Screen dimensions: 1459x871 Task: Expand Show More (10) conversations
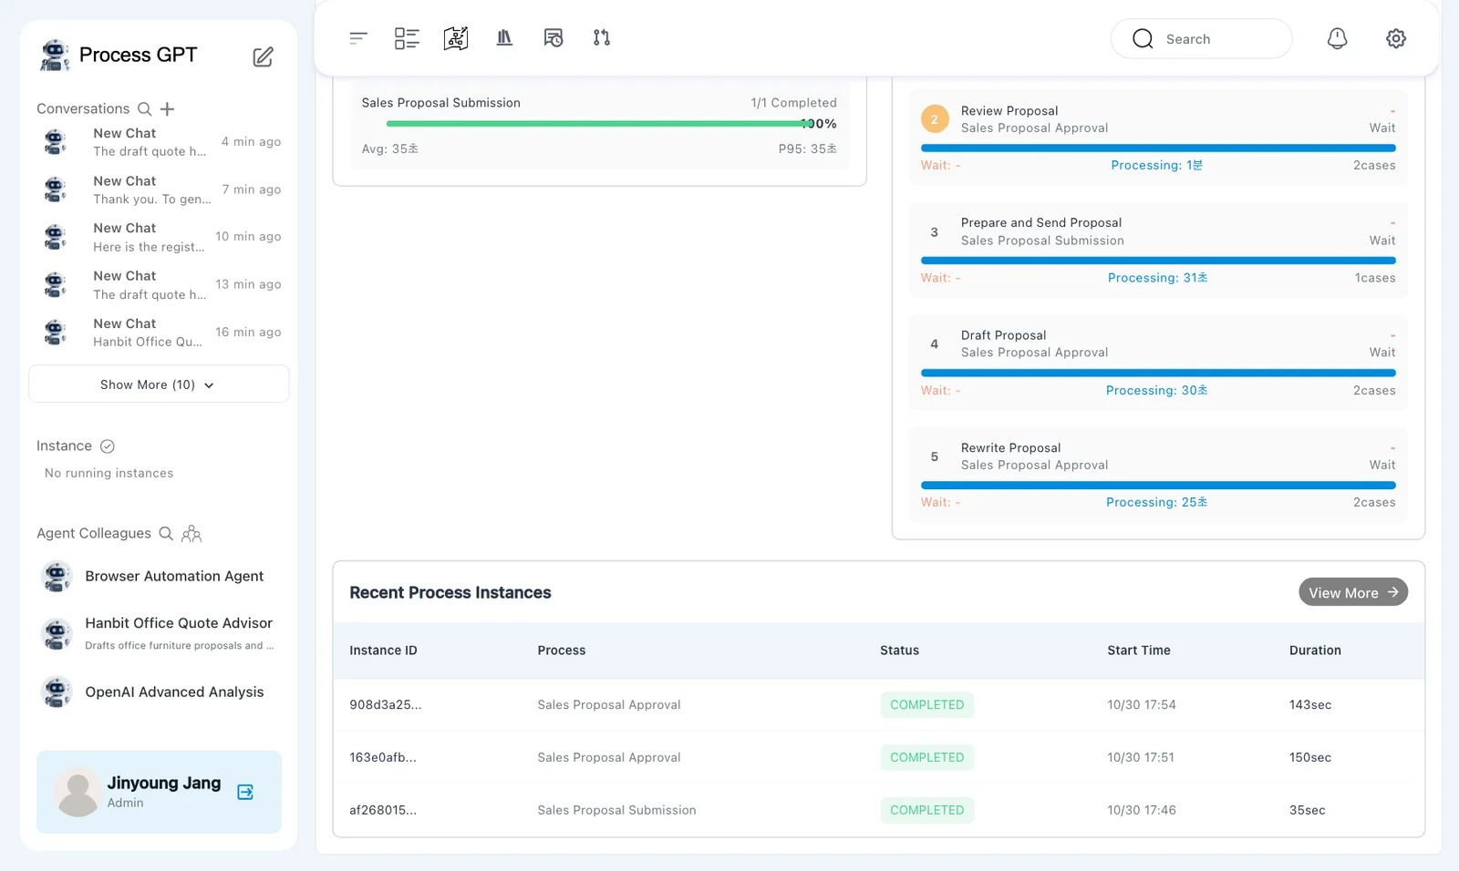[159, 384]
